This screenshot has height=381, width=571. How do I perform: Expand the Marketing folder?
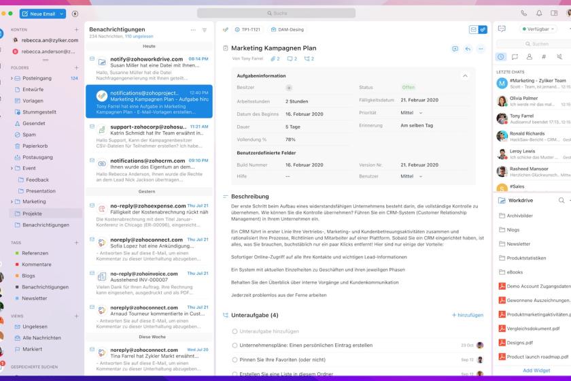12,201
